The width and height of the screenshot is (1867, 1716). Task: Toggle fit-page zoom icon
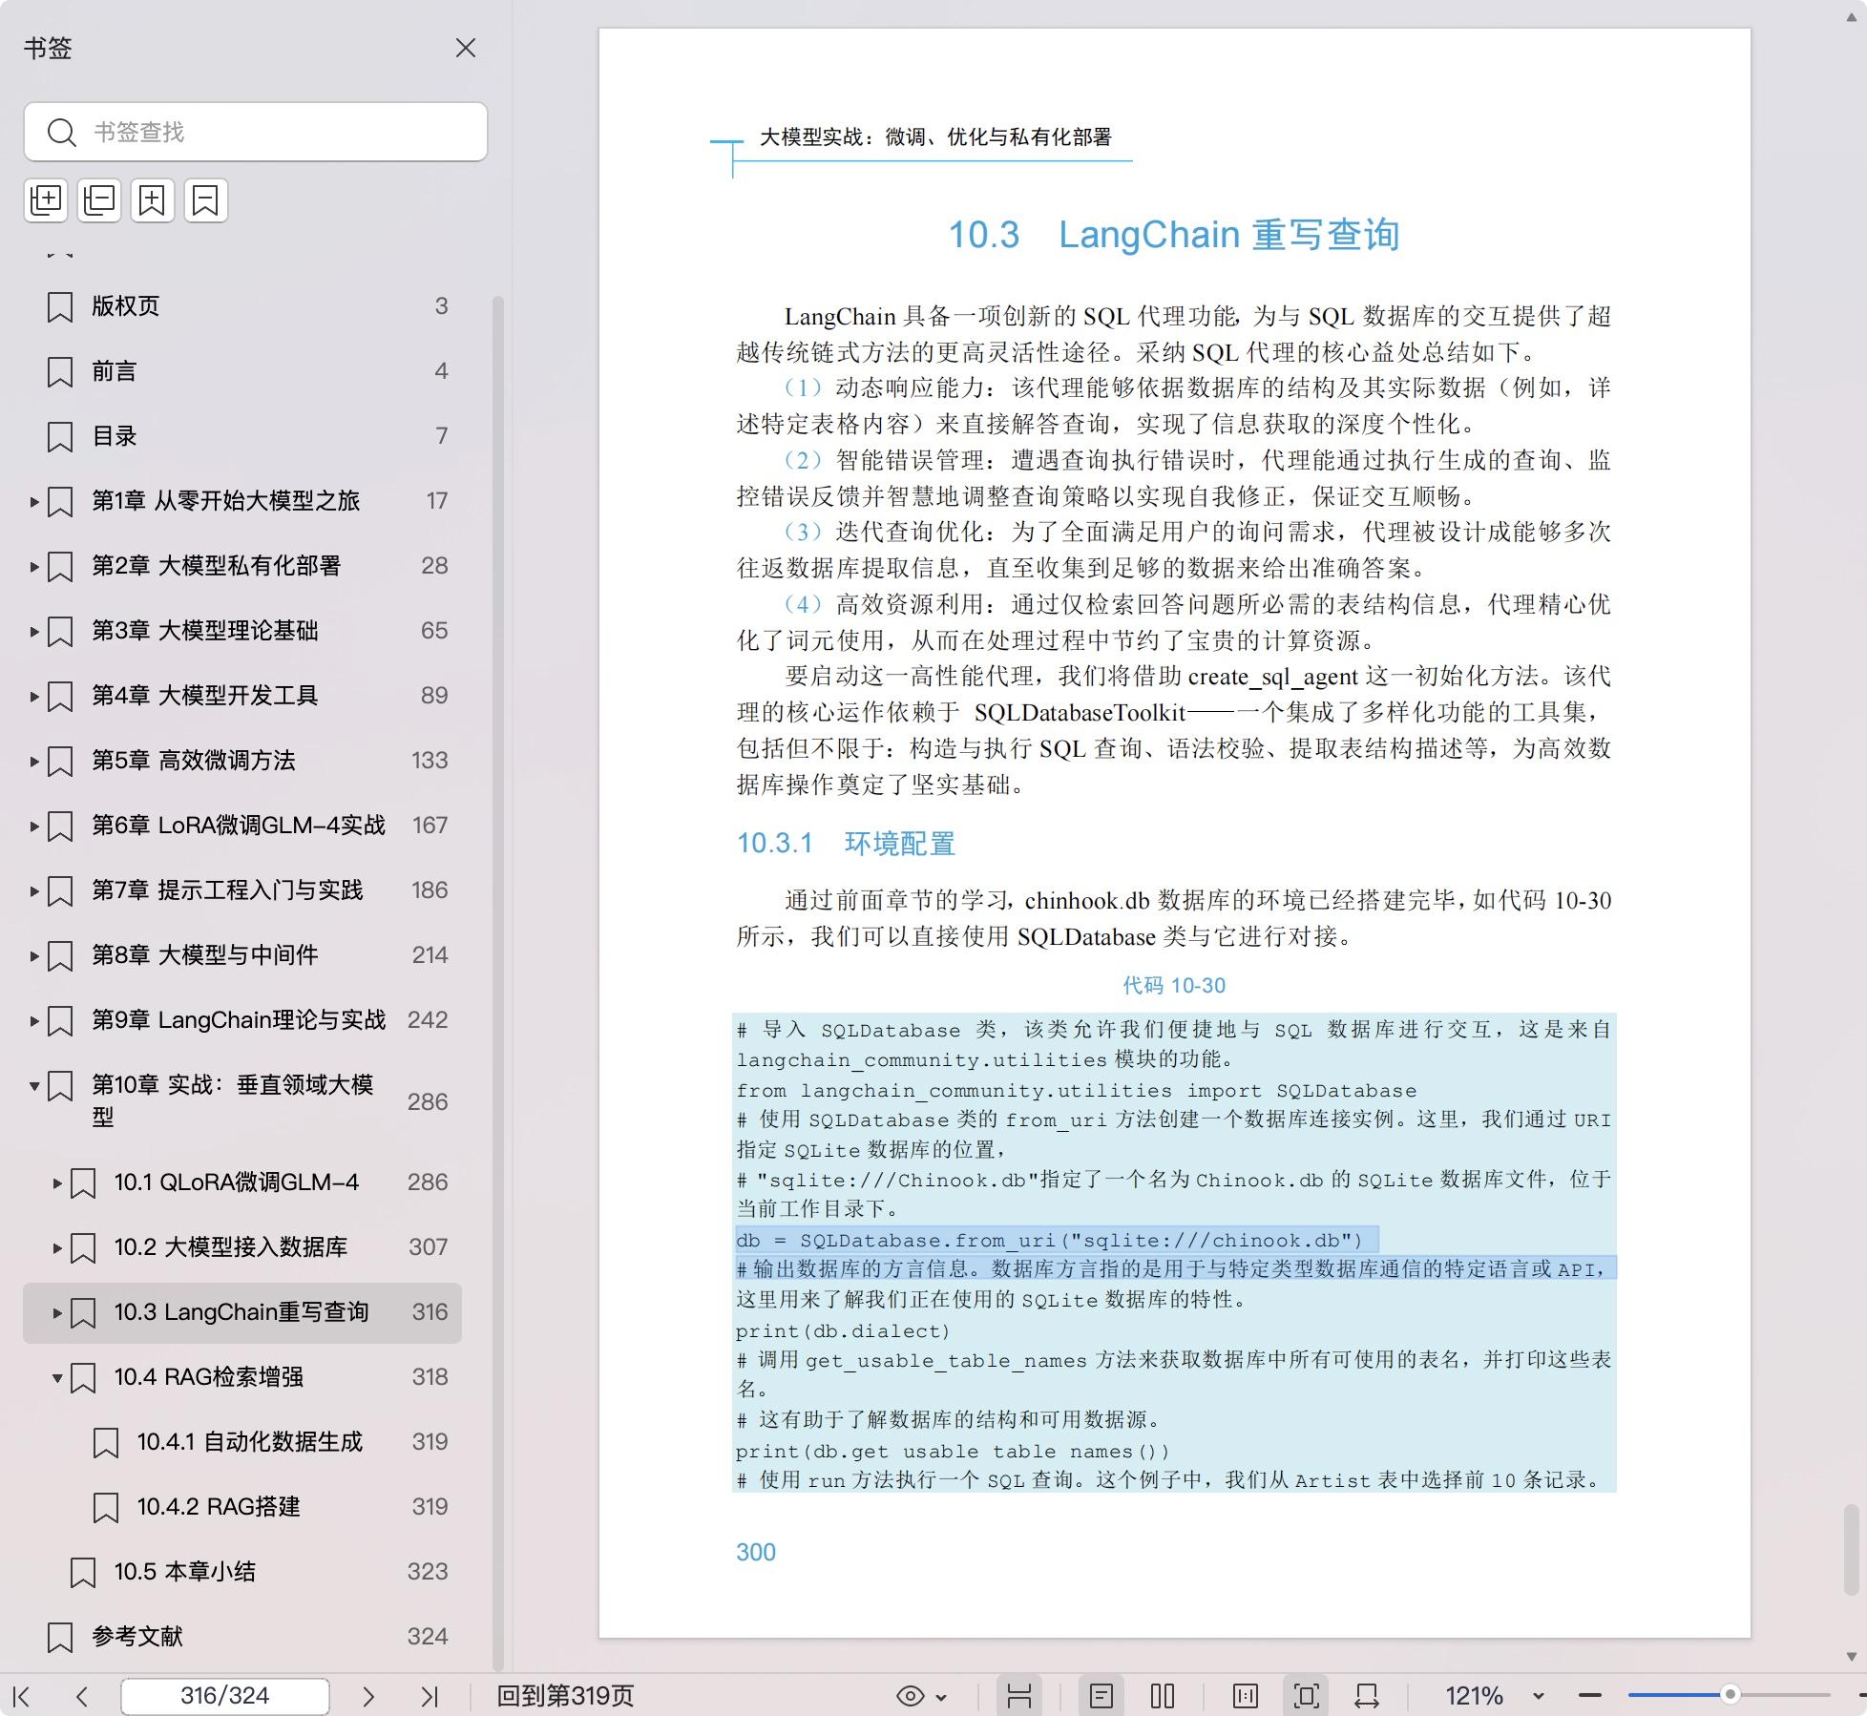pyautogui.click(x=1307, y=1696)
